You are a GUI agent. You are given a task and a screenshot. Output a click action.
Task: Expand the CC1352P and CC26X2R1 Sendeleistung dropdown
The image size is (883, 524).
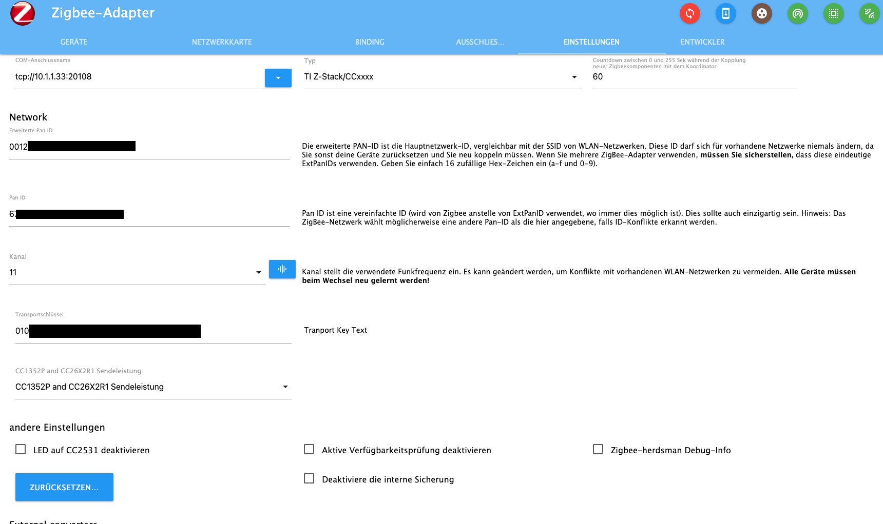coord(153,387)
